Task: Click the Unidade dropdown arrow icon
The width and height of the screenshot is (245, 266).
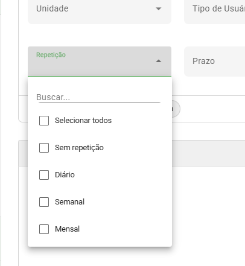Action: click(159, 8)
